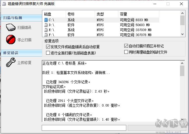The image size is (189, 134).
Task: Select the D:\ drive icon
Action: tap(46, 25)
